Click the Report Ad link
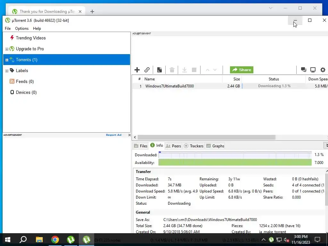Viewport: 328px width, 246px height. click(114, 135)
